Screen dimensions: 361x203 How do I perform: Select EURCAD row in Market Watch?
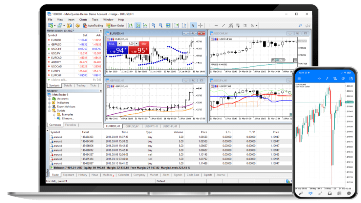74,57
